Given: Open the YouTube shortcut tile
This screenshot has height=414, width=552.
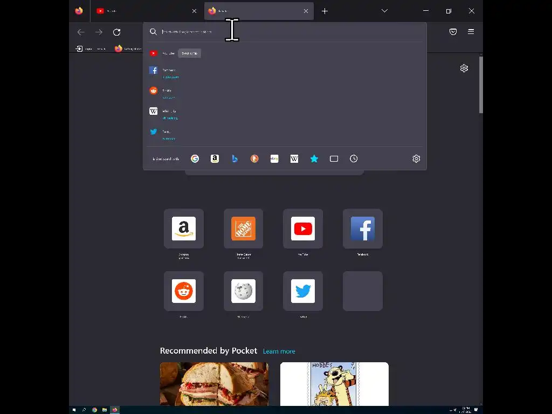Looking at the screenshot, I should (x=303, y=229).
